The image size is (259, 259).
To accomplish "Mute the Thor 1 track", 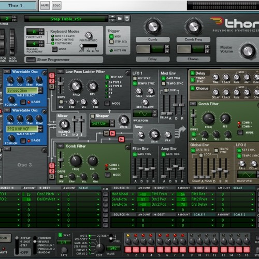I will 45,5.
